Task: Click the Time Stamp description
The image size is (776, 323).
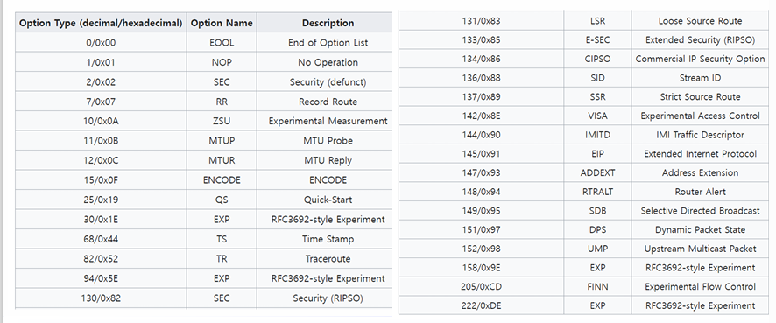Action: pos(328,239)
